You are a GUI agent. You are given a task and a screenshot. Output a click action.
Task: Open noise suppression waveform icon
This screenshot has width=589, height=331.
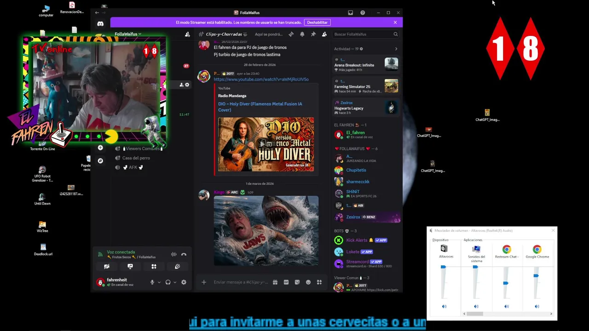[x=173, y=254]
